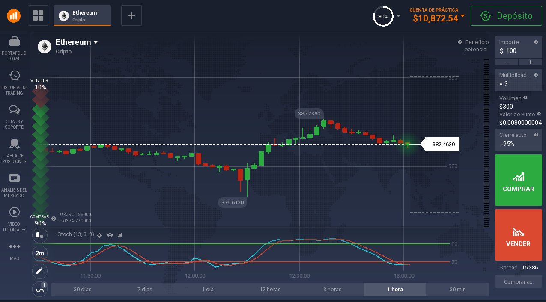Increase Importe with the plus button
This screenshot has height=302, width=546.
tap(531, 62)
